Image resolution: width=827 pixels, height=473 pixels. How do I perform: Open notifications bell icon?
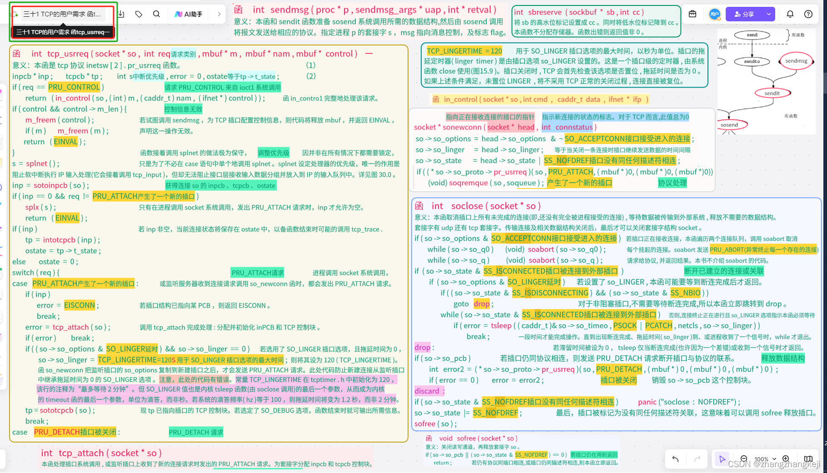[x=790, y=14]
